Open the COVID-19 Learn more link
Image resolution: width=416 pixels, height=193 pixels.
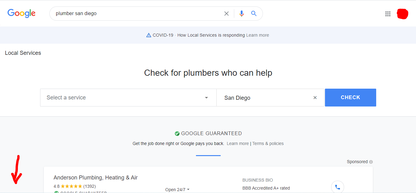(258, 35)
